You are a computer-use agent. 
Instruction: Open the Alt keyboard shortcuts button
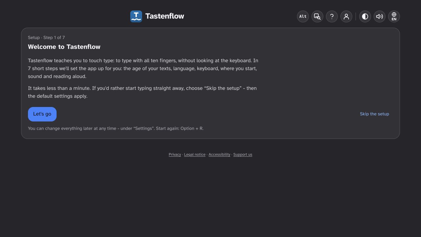click(x=303, y=16)
